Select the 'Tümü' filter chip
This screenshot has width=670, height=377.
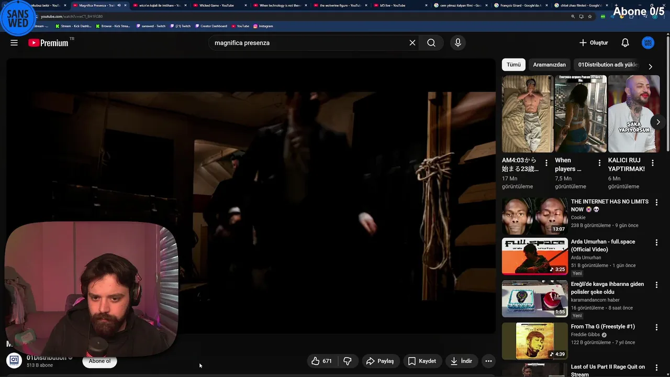click(x=513, y=64)
